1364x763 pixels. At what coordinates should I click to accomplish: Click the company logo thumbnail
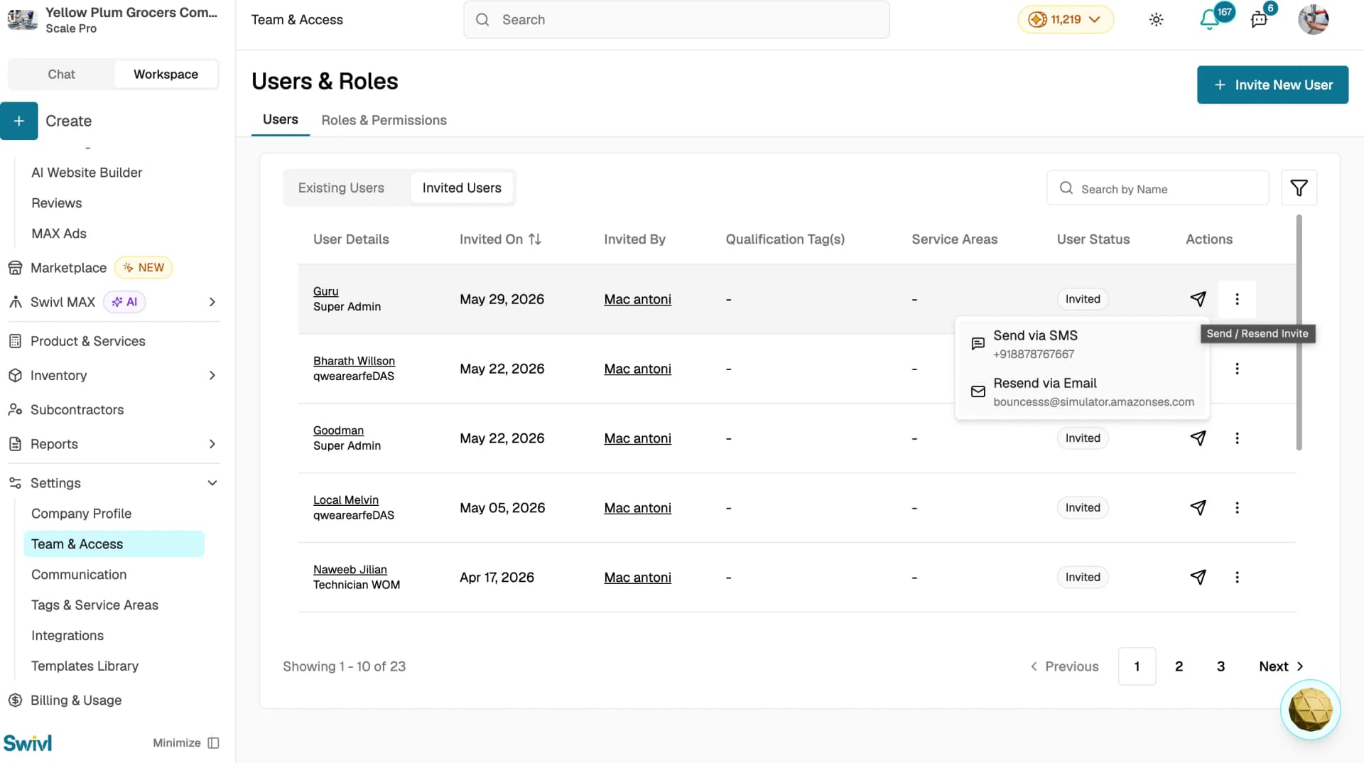point(22,20)
